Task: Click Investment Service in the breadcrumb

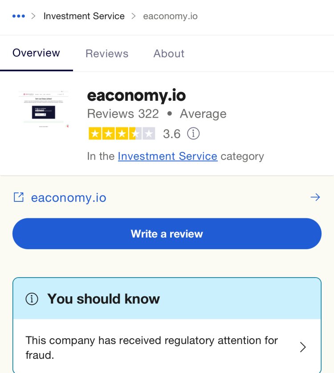Action: pos(84,16)
